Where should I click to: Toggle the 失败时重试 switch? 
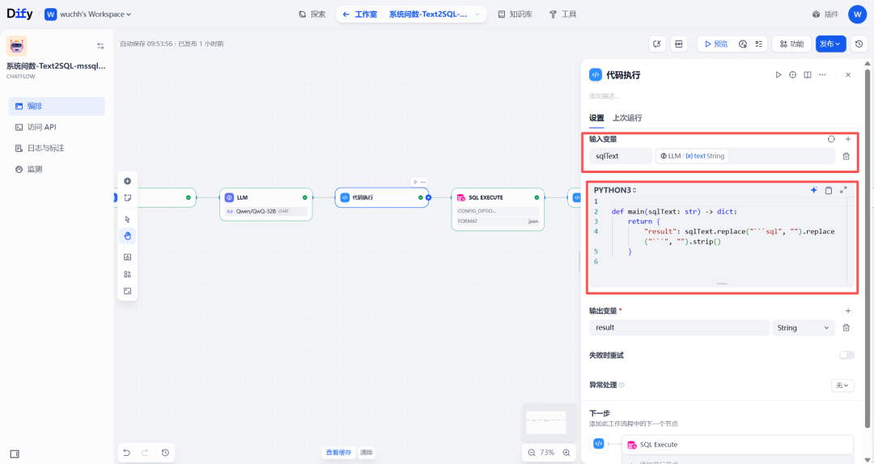(846, 355)
